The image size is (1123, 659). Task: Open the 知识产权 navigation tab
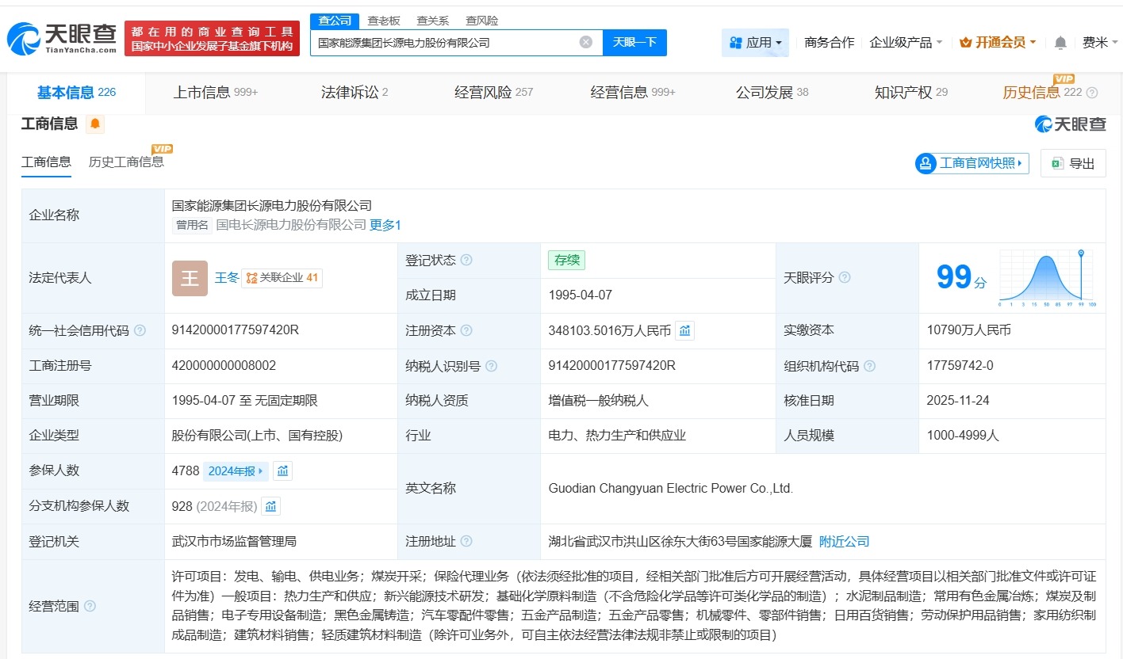tap(903, 91)
